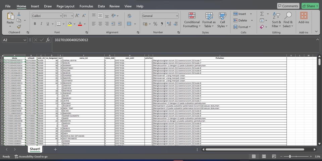
Task: Click Clear eraser icon
Action: [262, 27]
